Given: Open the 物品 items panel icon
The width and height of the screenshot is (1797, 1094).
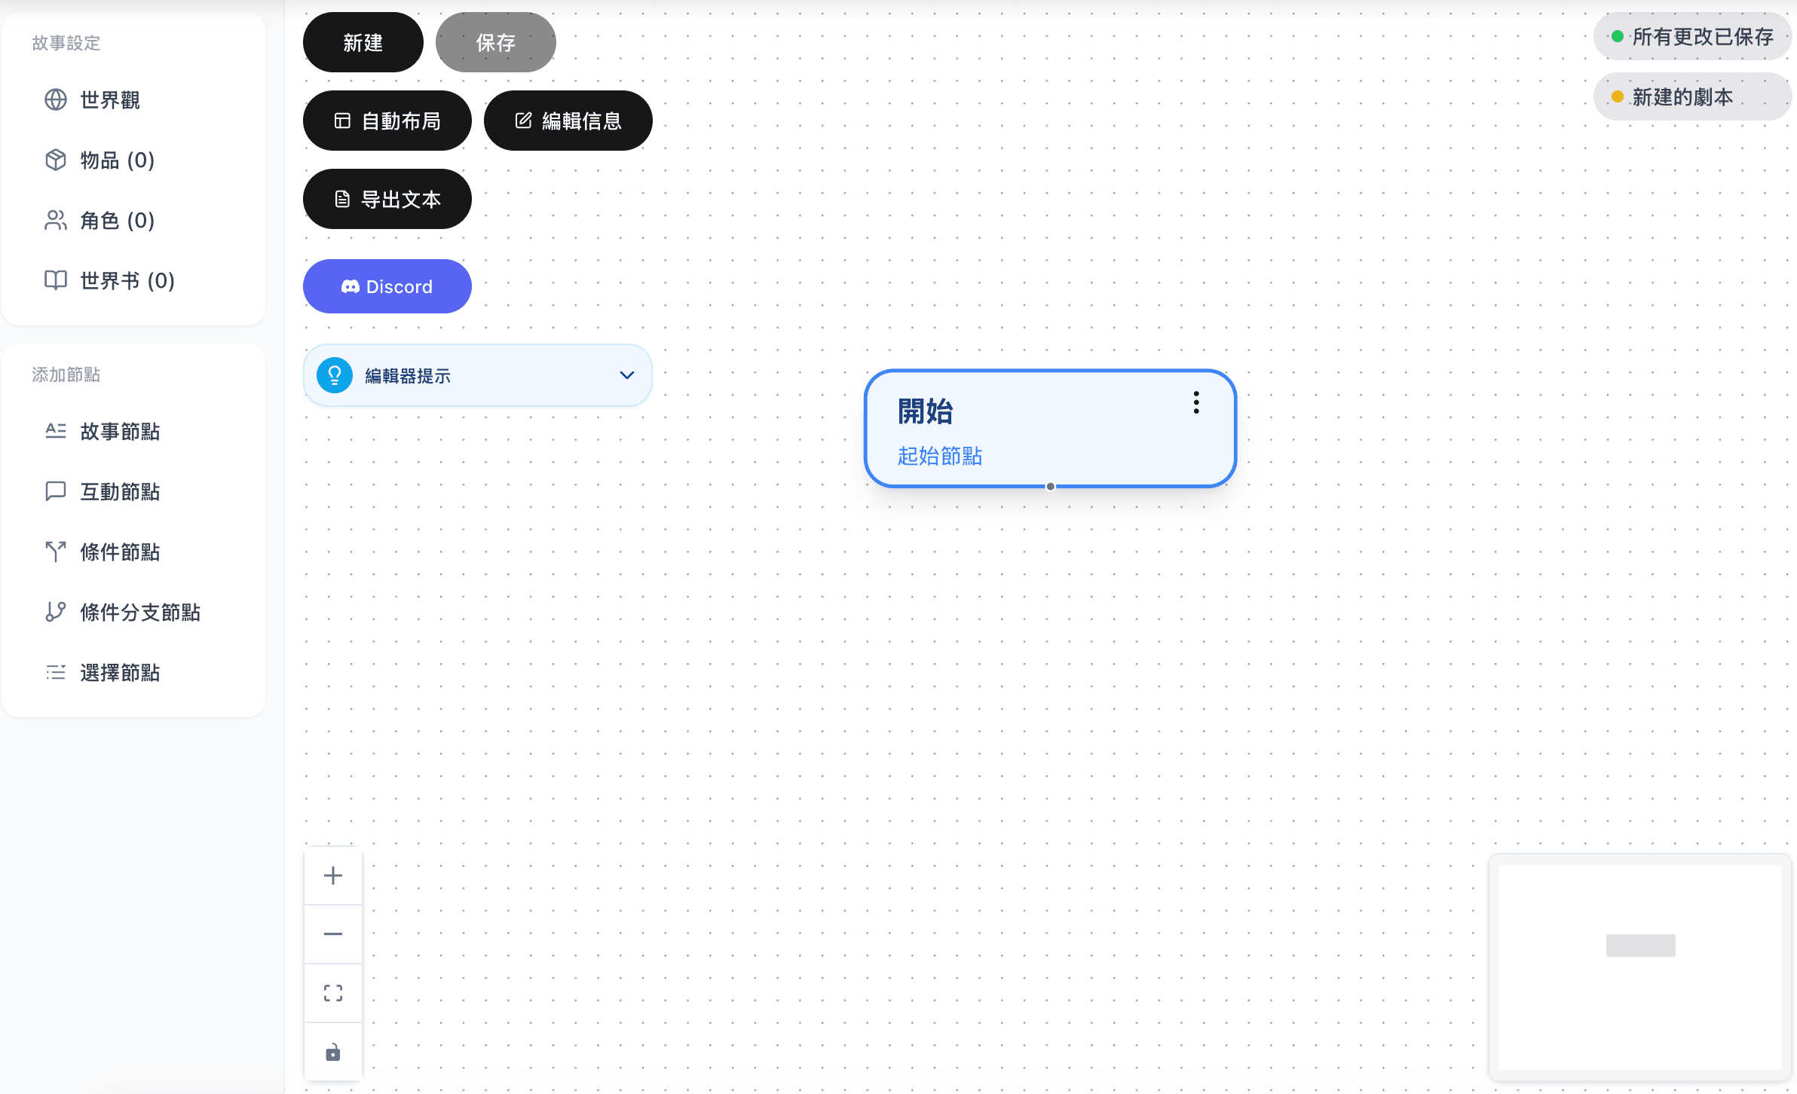Looking at the screenshot, I should pyautogui.click(x=56, y=160).
